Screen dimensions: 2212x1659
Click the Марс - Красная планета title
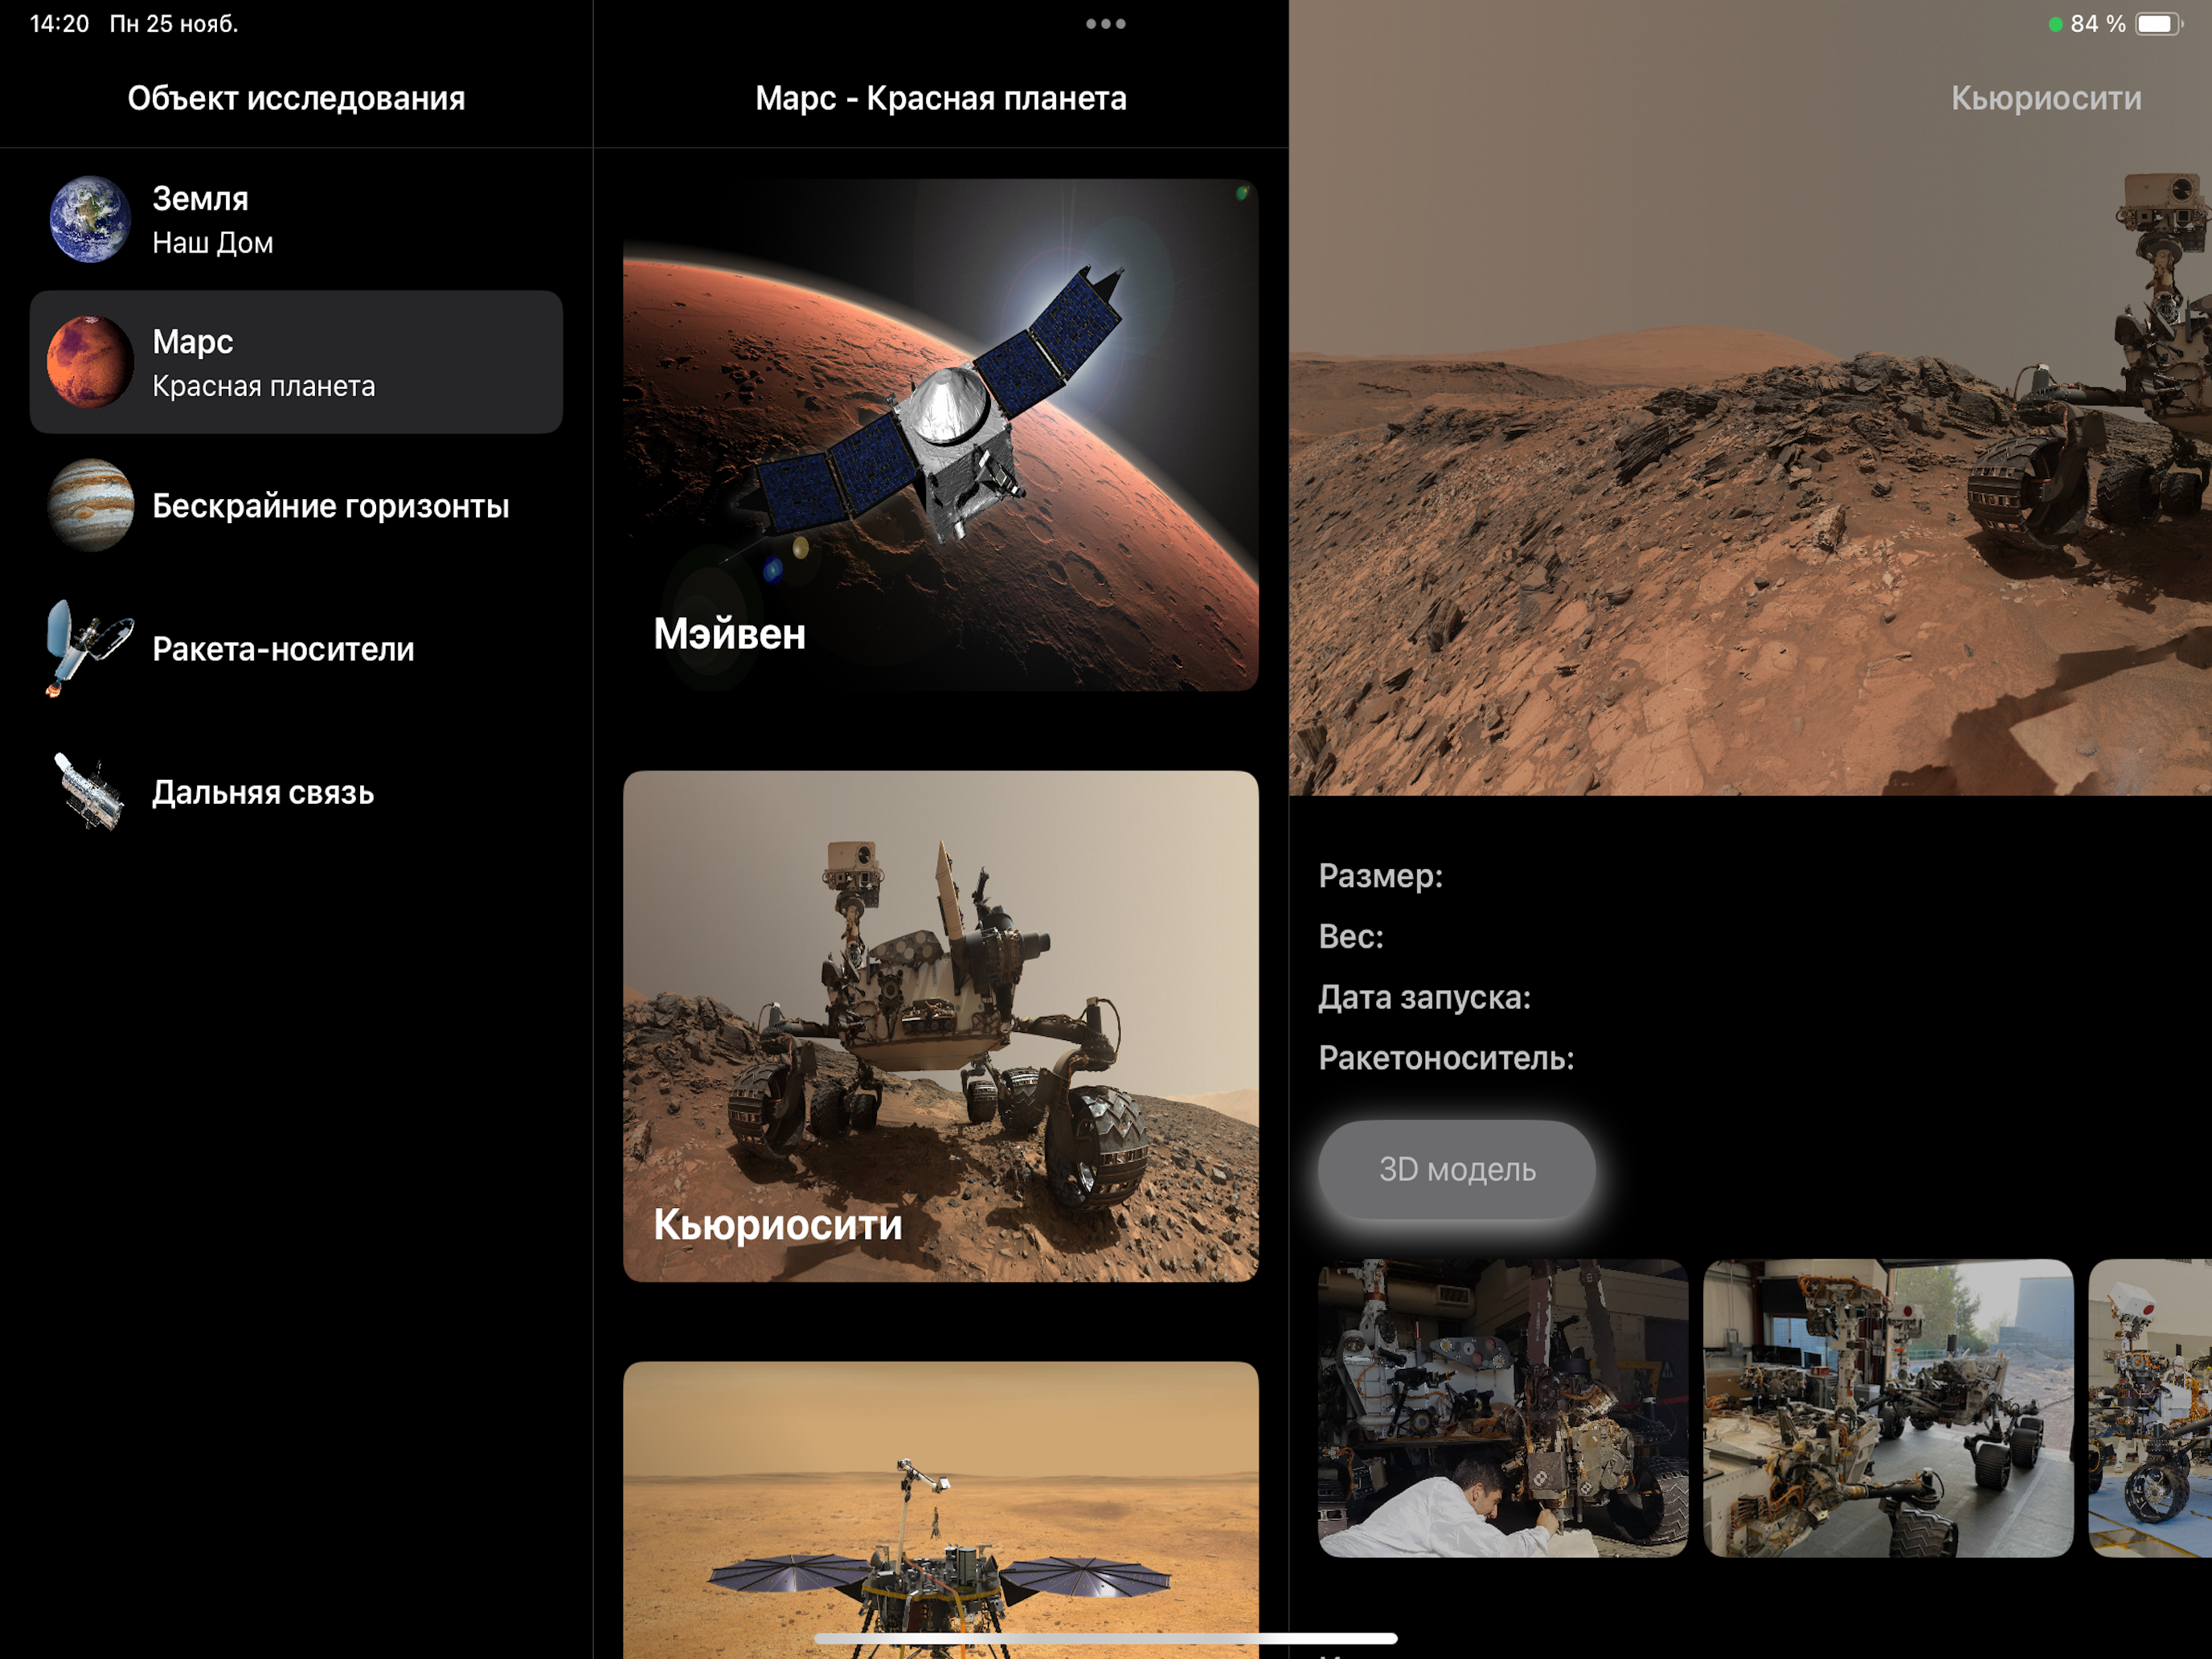(941, 98)
